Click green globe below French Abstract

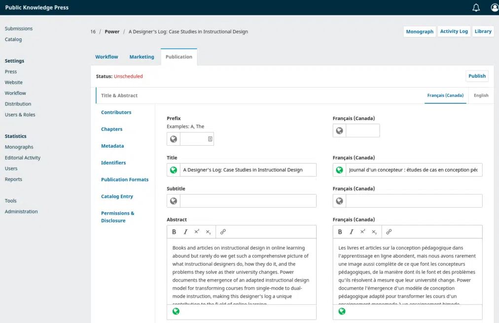pyautogui.click(x=342, y=312)
